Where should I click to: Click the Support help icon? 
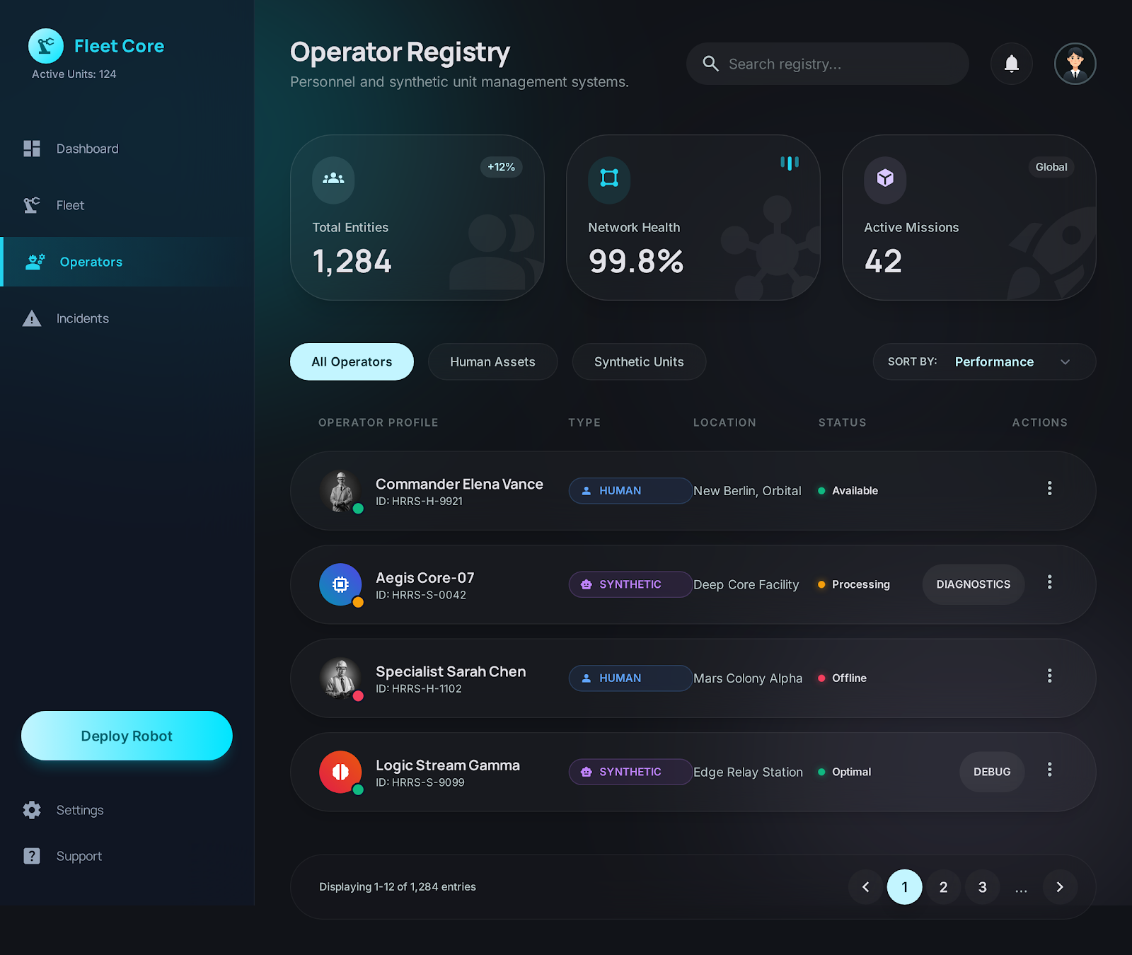coord(32,856)
